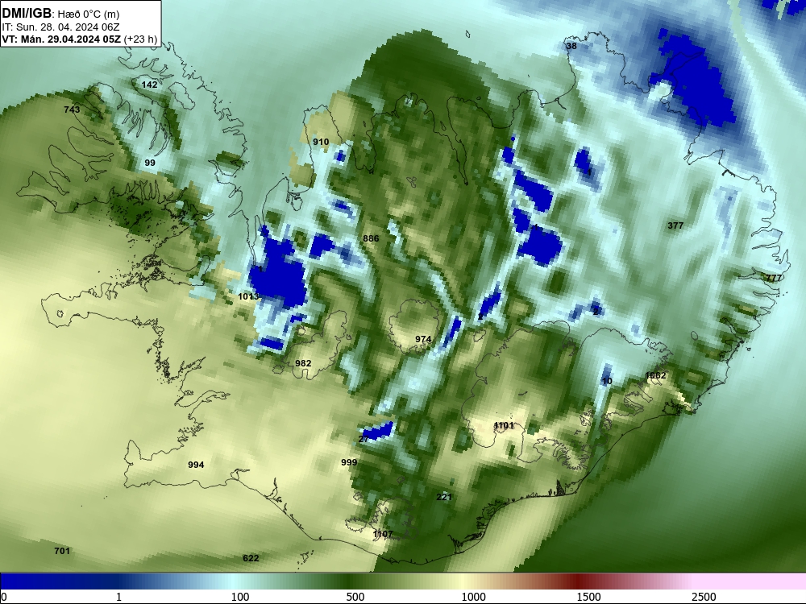Click the map value 622
Viewport: 806px width, 604px height.
tap(251, 558)
